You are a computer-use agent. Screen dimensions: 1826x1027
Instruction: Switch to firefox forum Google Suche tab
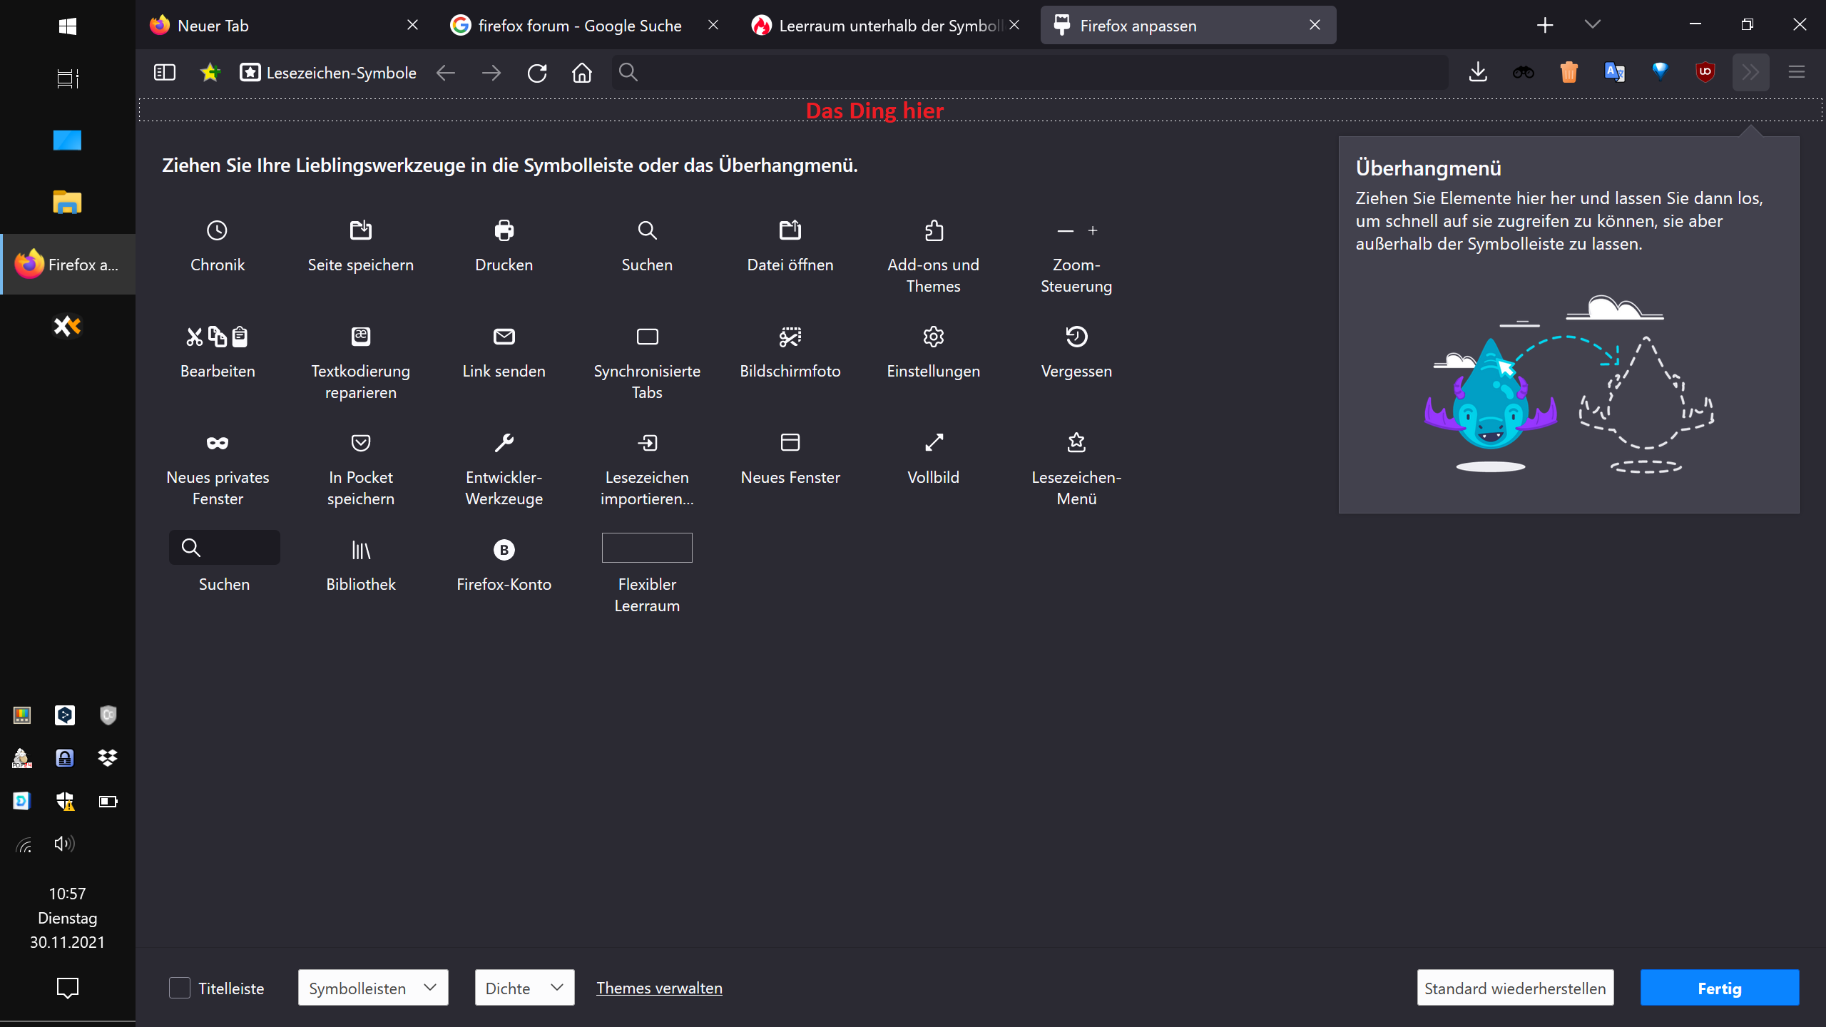tap(578, 26)
